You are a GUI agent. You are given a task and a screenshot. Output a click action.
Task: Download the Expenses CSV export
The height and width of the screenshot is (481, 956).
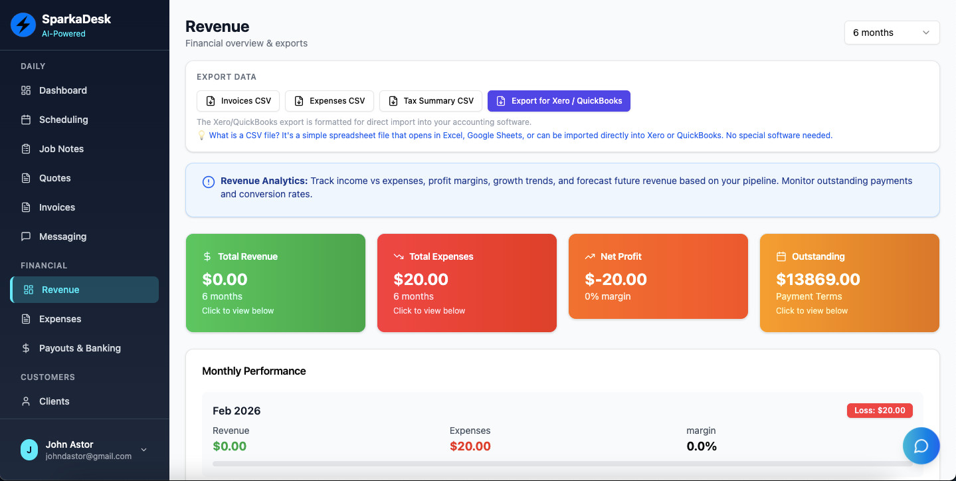(330, 101)
